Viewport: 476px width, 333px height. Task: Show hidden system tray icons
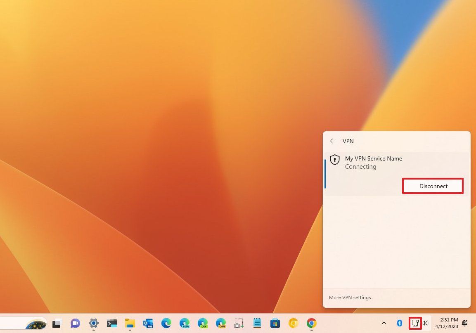tap(384, 323)
